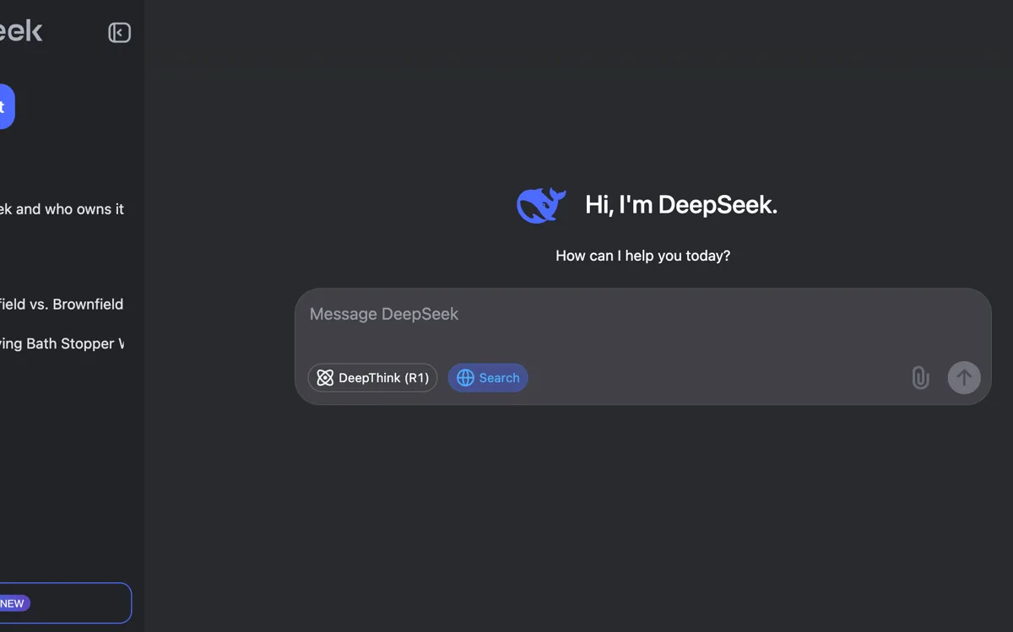The height and width of the screenshot is (632, 1013).
Task: Collapse the sidebar with the panel icon
Action: coord(119,33)
